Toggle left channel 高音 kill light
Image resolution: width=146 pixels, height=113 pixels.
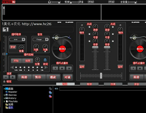coord(90,27)
